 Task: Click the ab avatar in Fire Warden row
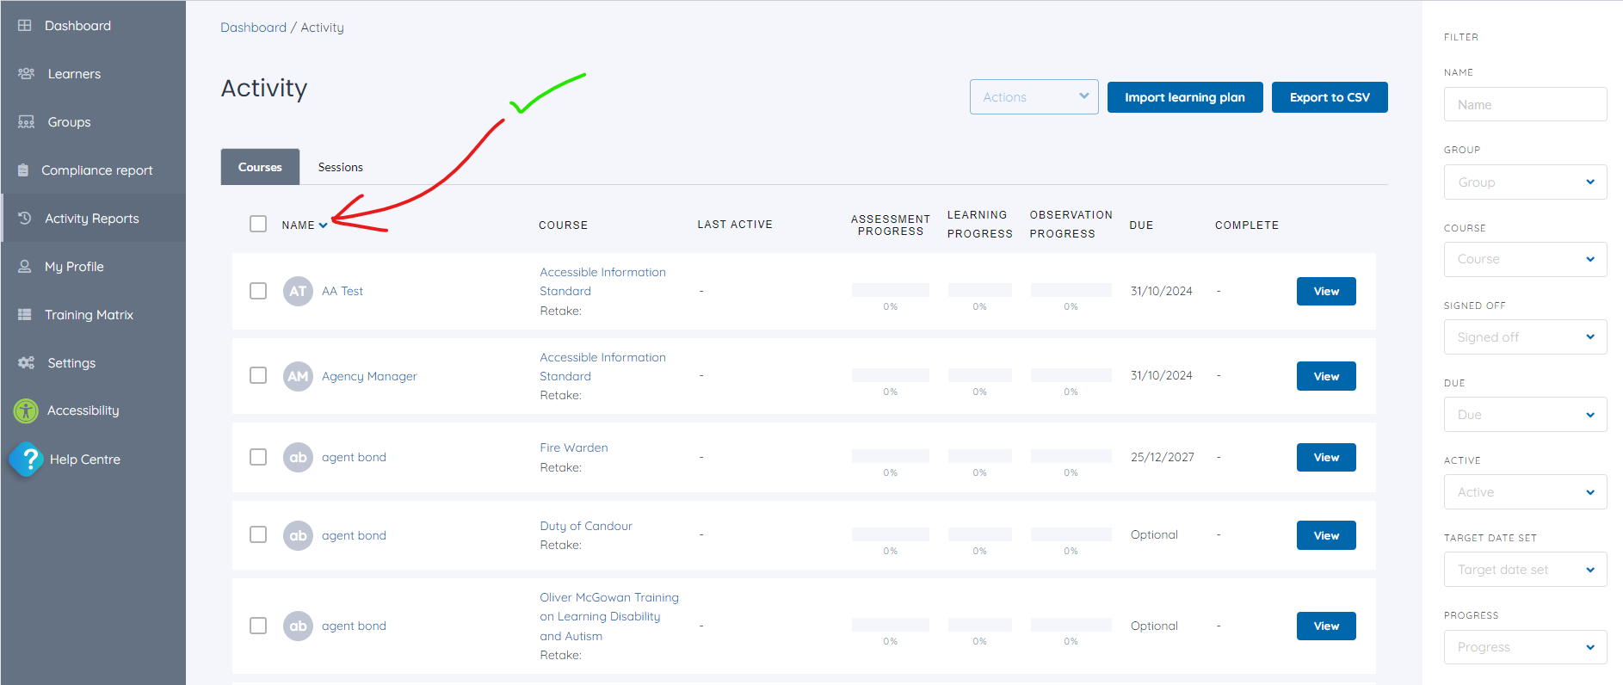coord(298,457)
